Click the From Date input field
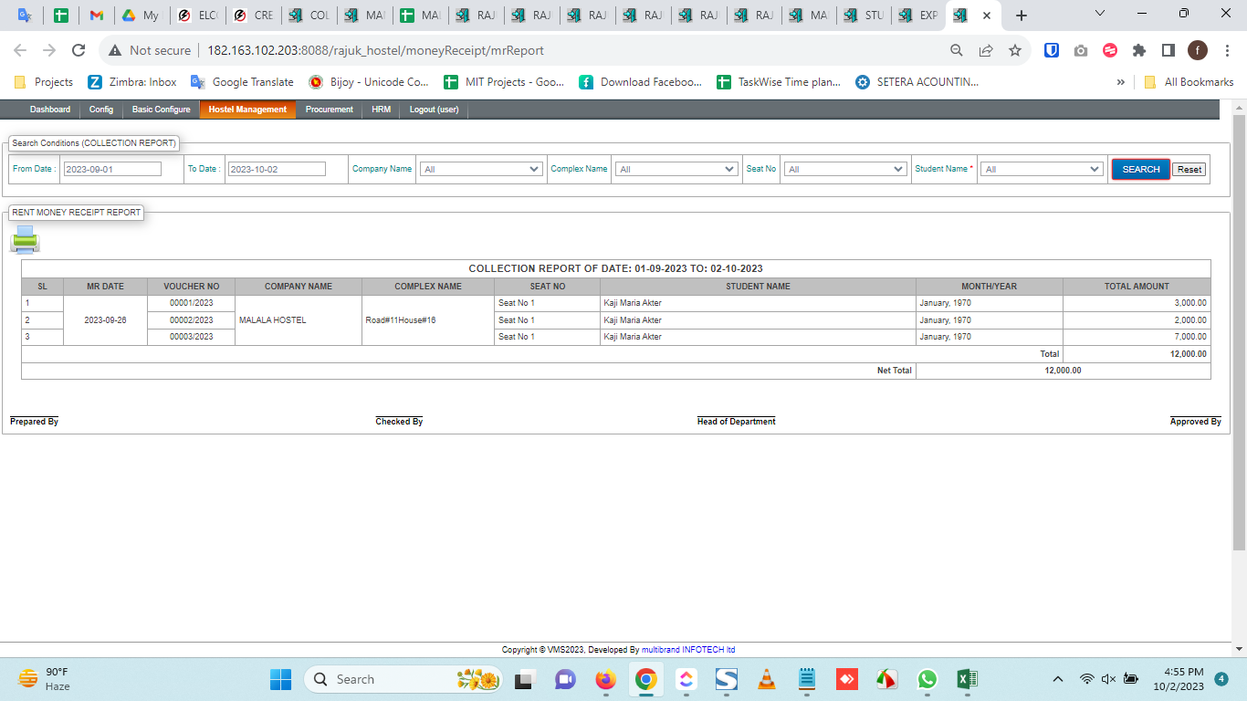The height and width of the screenshot is (701, 1247). coord(112,169)
